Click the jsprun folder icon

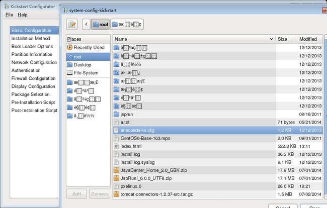coord(116,115)
